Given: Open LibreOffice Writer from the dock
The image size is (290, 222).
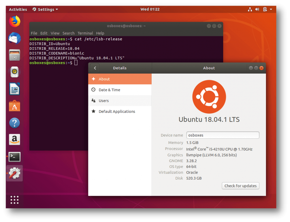Looking at the screenshot, I should [14, 89].
